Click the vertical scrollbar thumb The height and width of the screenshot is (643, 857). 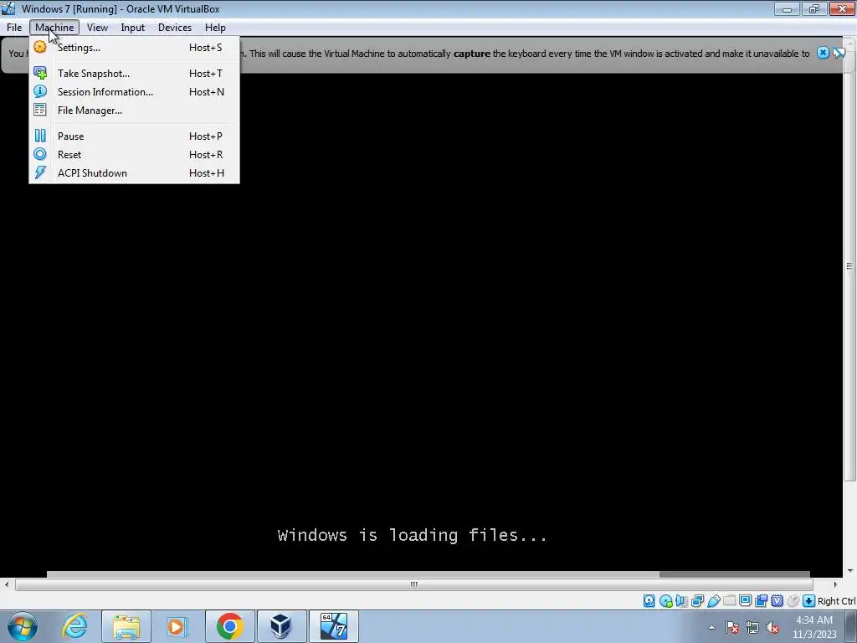click(x=850, y=265)
